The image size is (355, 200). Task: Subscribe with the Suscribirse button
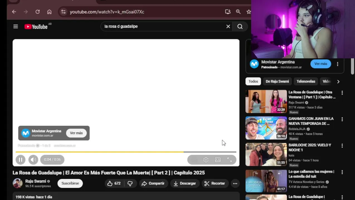70,183
